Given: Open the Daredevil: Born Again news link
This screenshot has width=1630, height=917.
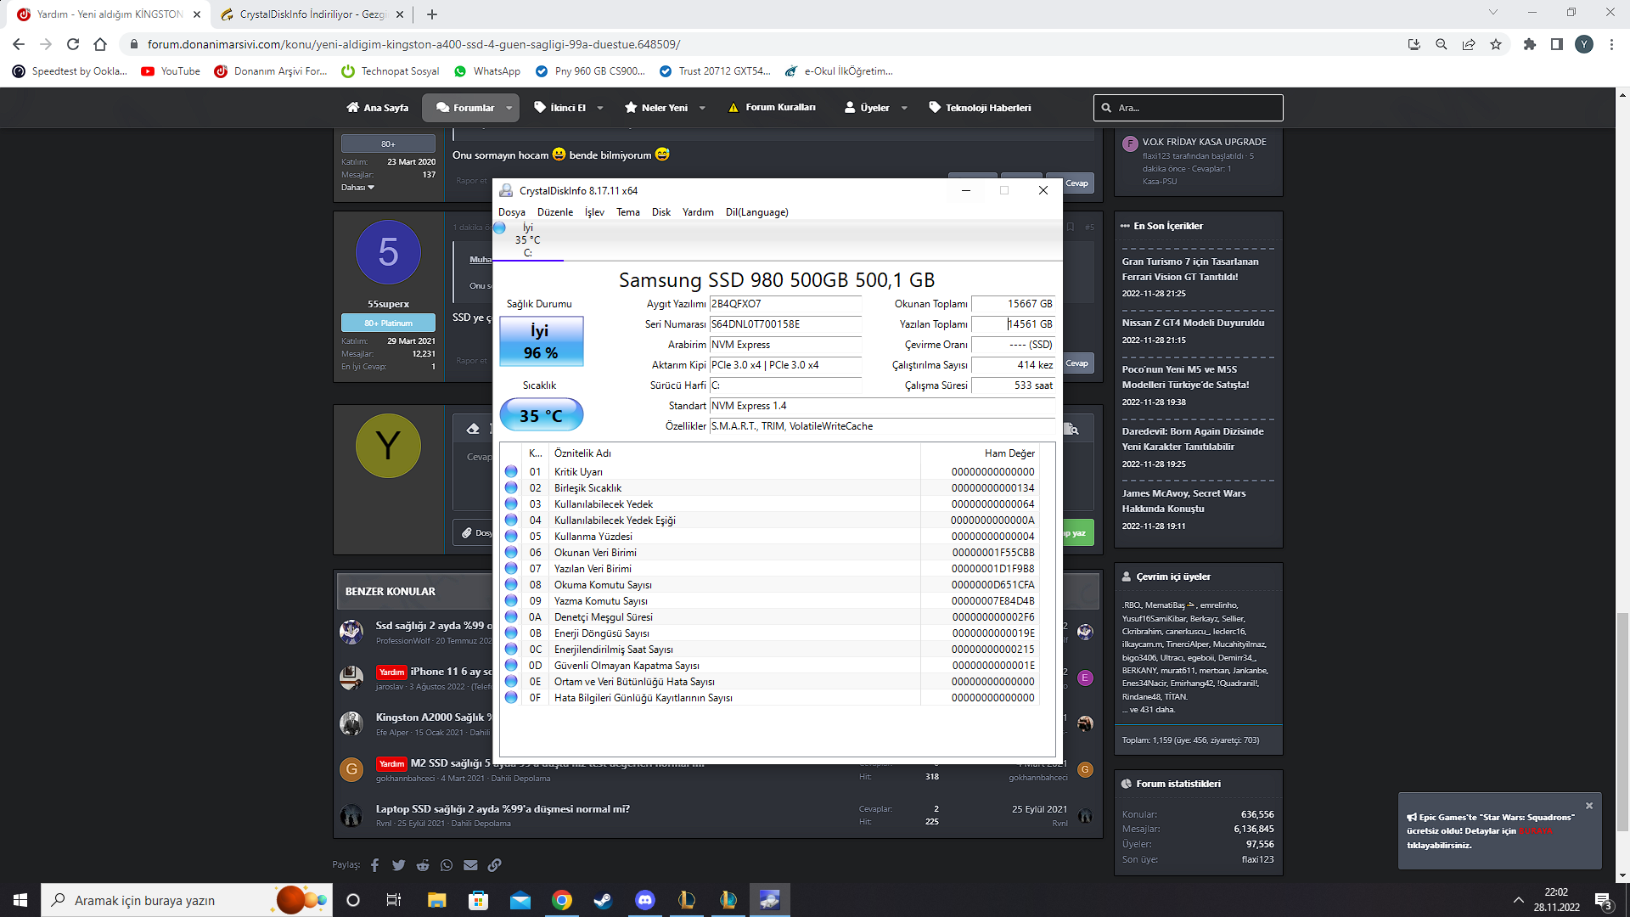Looking at the screenshot, I should tap(1193, 439).
